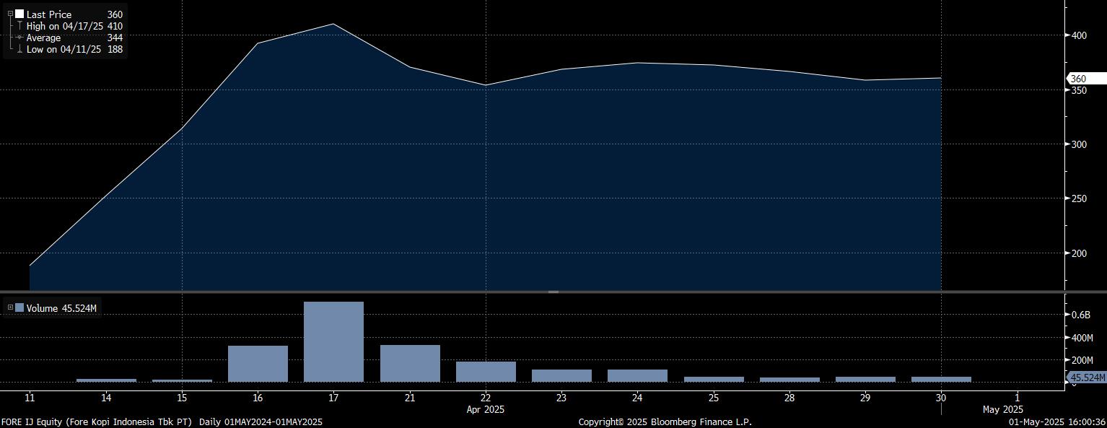Click the tallest volume bar on the 17th
This screenshot has width=1107, height=428.
(333, 341)
